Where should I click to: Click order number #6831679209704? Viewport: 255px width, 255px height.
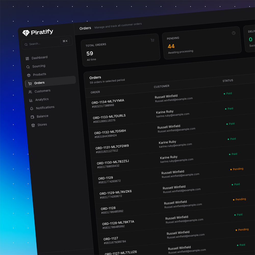coord(115,242)
